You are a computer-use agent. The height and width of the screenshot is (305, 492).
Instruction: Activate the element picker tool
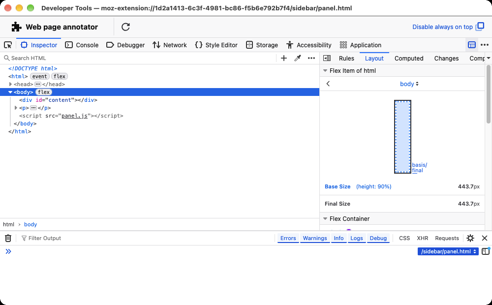click(8, 45)
